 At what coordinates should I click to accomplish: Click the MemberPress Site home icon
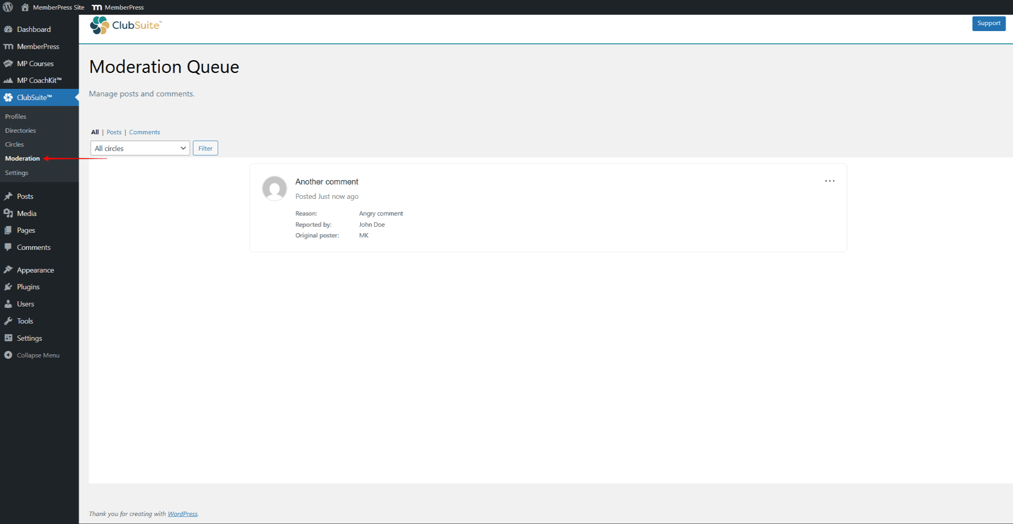coord(25,7)
